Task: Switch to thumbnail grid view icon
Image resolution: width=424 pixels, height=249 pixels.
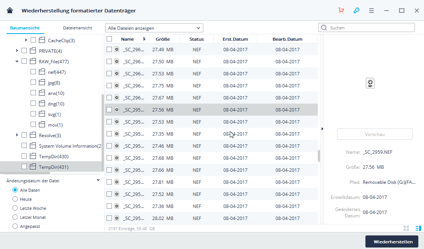Action: click(406, 228)
